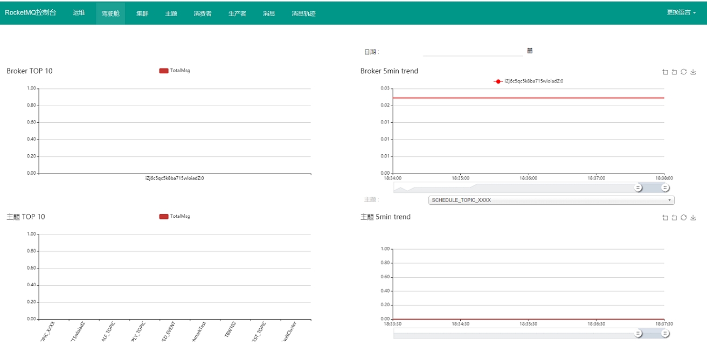Save 主题 5min trend chart as image
This screenshot has height=359, width=707.
(x=693, y=218)
